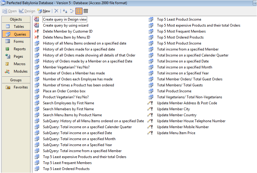Select 'History of all Orders made showing all details'
The image size is (257, 173).
[89, 55]
